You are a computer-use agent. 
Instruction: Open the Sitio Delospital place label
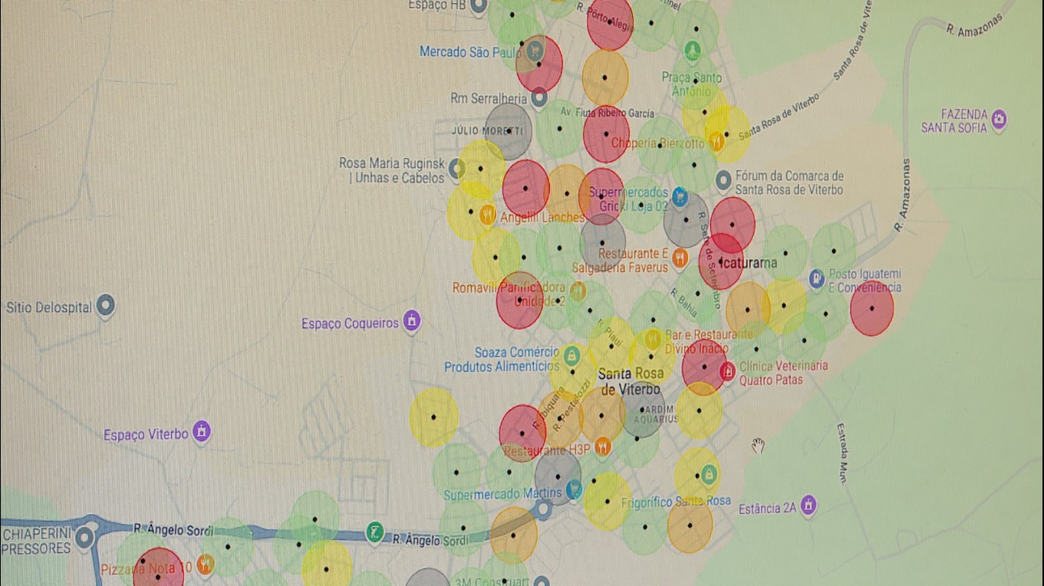pos(49,308)
